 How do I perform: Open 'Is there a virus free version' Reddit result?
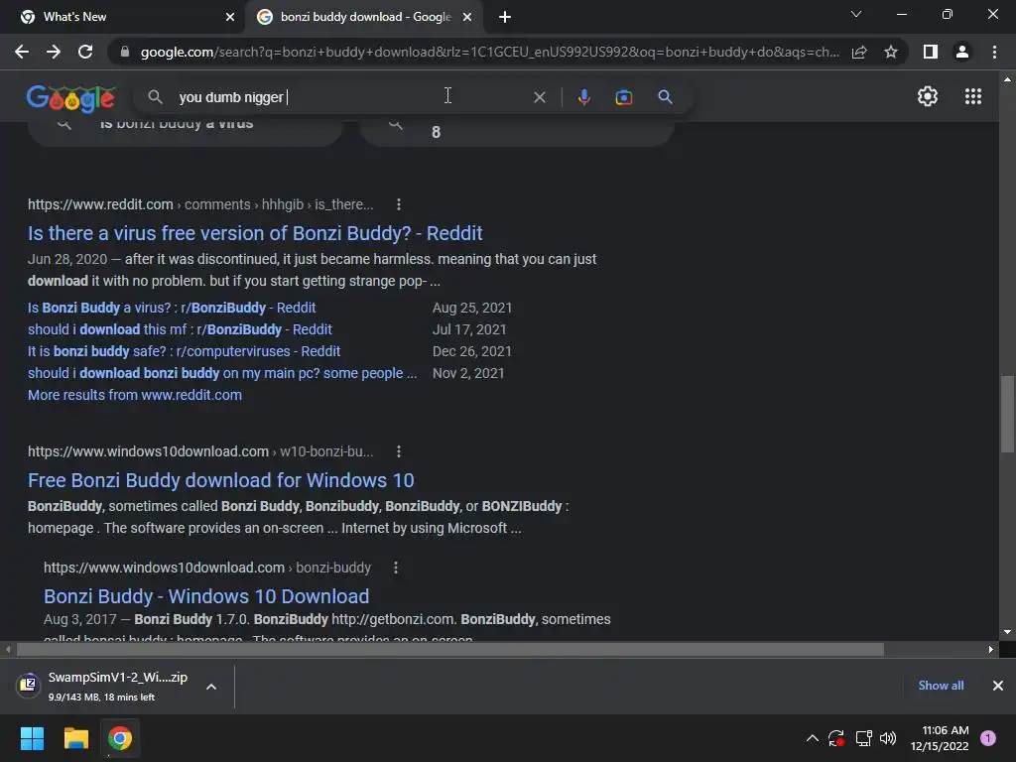tap(255, 233)
